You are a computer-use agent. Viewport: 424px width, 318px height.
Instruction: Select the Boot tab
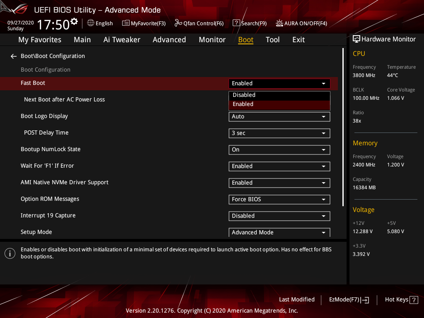click(246, 40)
